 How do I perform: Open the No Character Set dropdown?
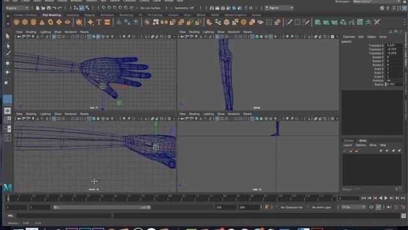tap(292, 207)
